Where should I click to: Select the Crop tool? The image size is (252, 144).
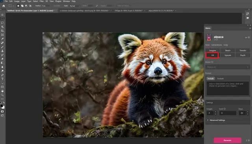[2, 31]
